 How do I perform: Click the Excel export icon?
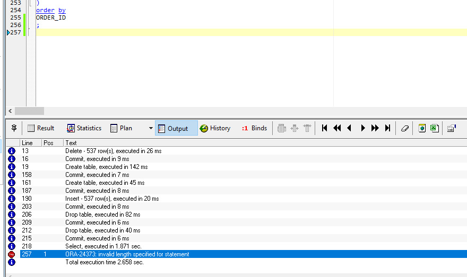point(434,128)
